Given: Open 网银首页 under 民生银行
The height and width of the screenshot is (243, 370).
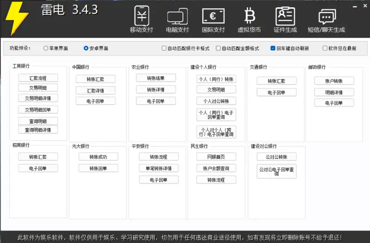Looking at the screenshot, I should coord(216,157).
